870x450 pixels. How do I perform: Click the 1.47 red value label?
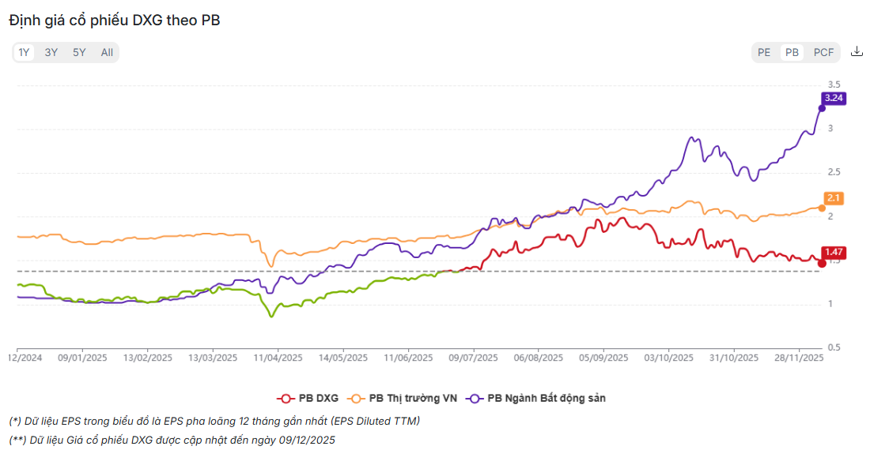tap(834, 253)
